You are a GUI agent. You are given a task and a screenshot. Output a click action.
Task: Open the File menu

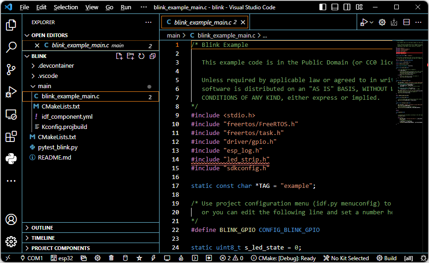[25, 7]
